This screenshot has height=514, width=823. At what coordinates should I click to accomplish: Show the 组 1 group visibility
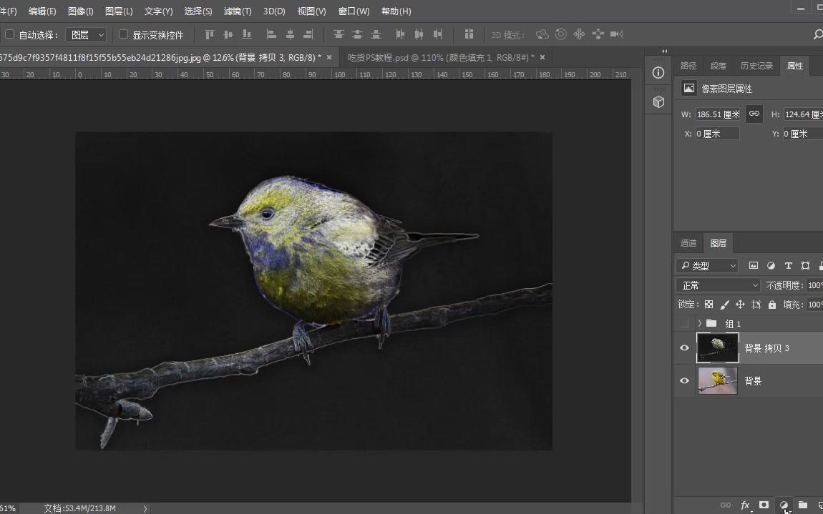(684, 323)
